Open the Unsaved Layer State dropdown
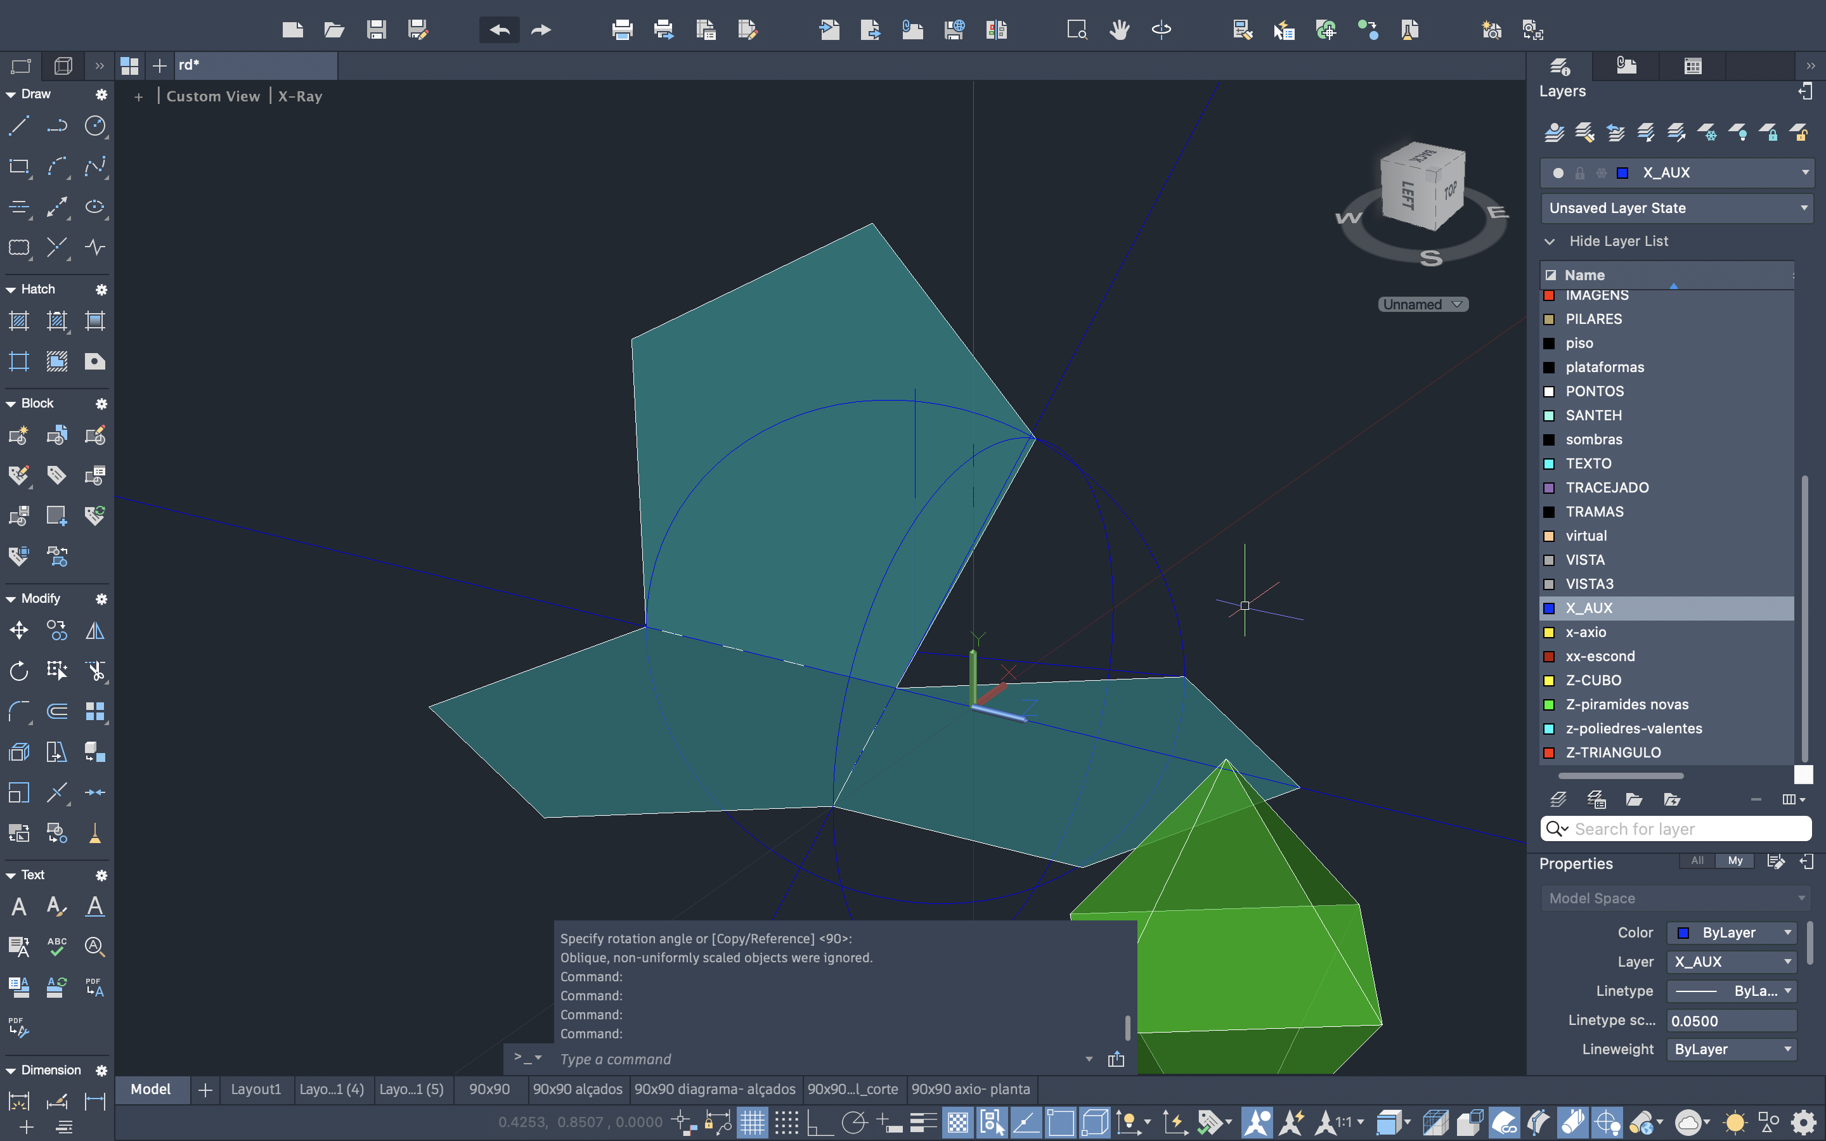Screen dimensions: 1826x1141 point(1676,209)
